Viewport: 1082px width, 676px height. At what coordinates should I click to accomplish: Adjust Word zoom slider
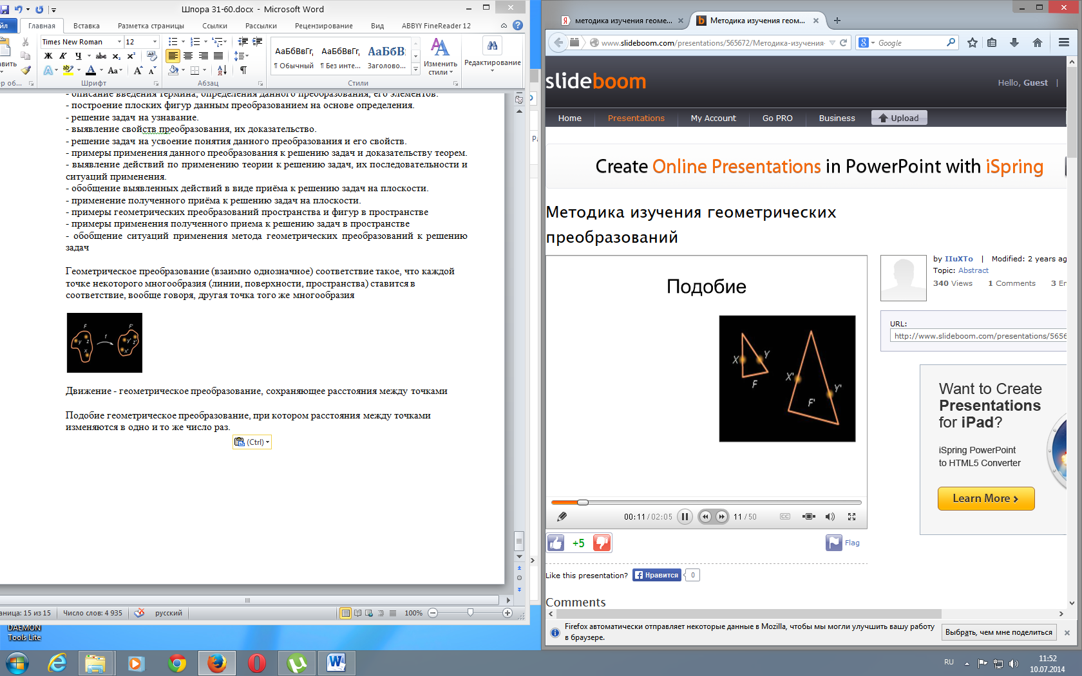pos(470,613)
